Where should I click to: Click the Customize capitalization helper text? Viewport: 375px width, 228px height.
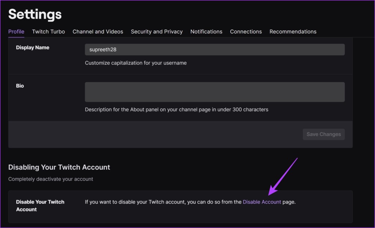[135, 63]
